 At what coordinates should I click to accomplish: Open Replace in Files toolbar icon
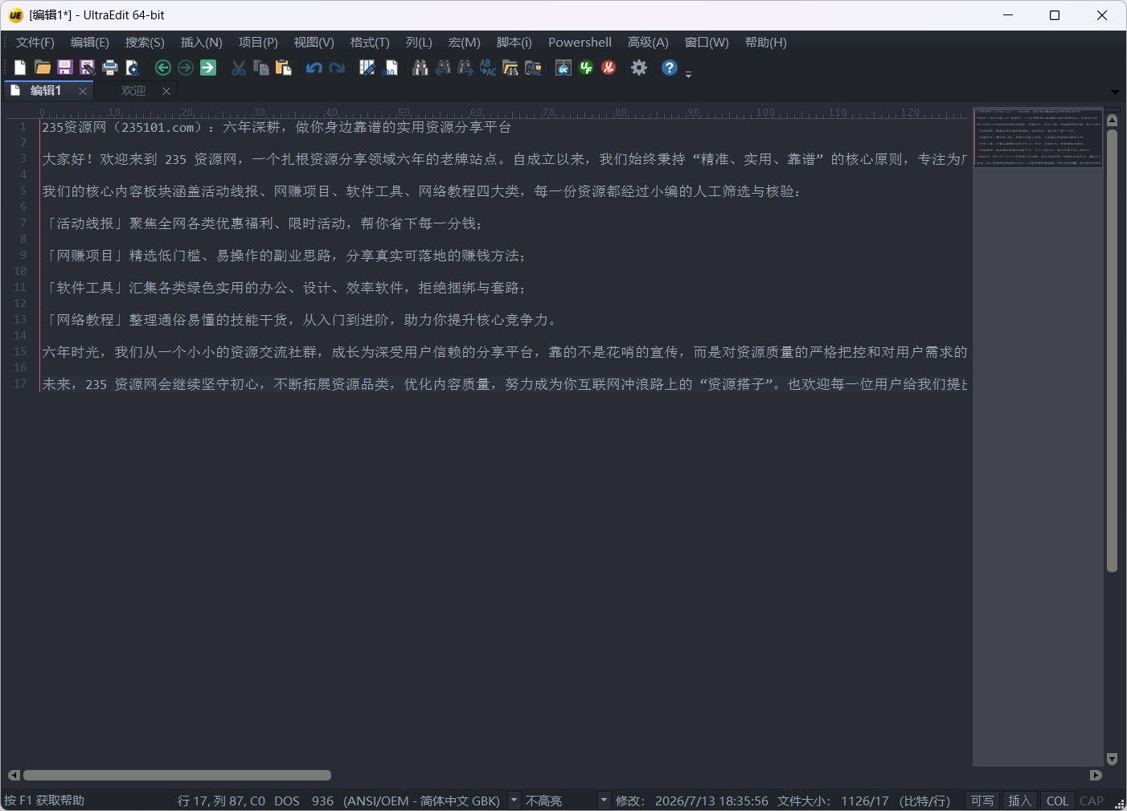coord(533,68)
